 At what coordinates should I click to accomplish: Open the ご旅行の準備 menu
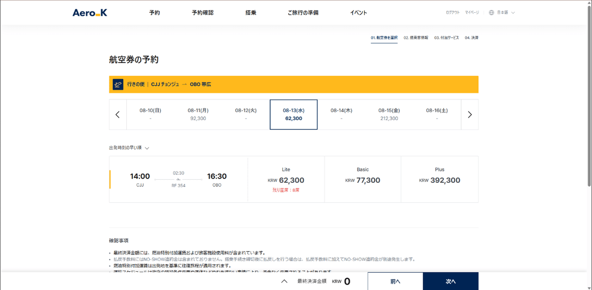pyautogui.click(x=303, y=13)
